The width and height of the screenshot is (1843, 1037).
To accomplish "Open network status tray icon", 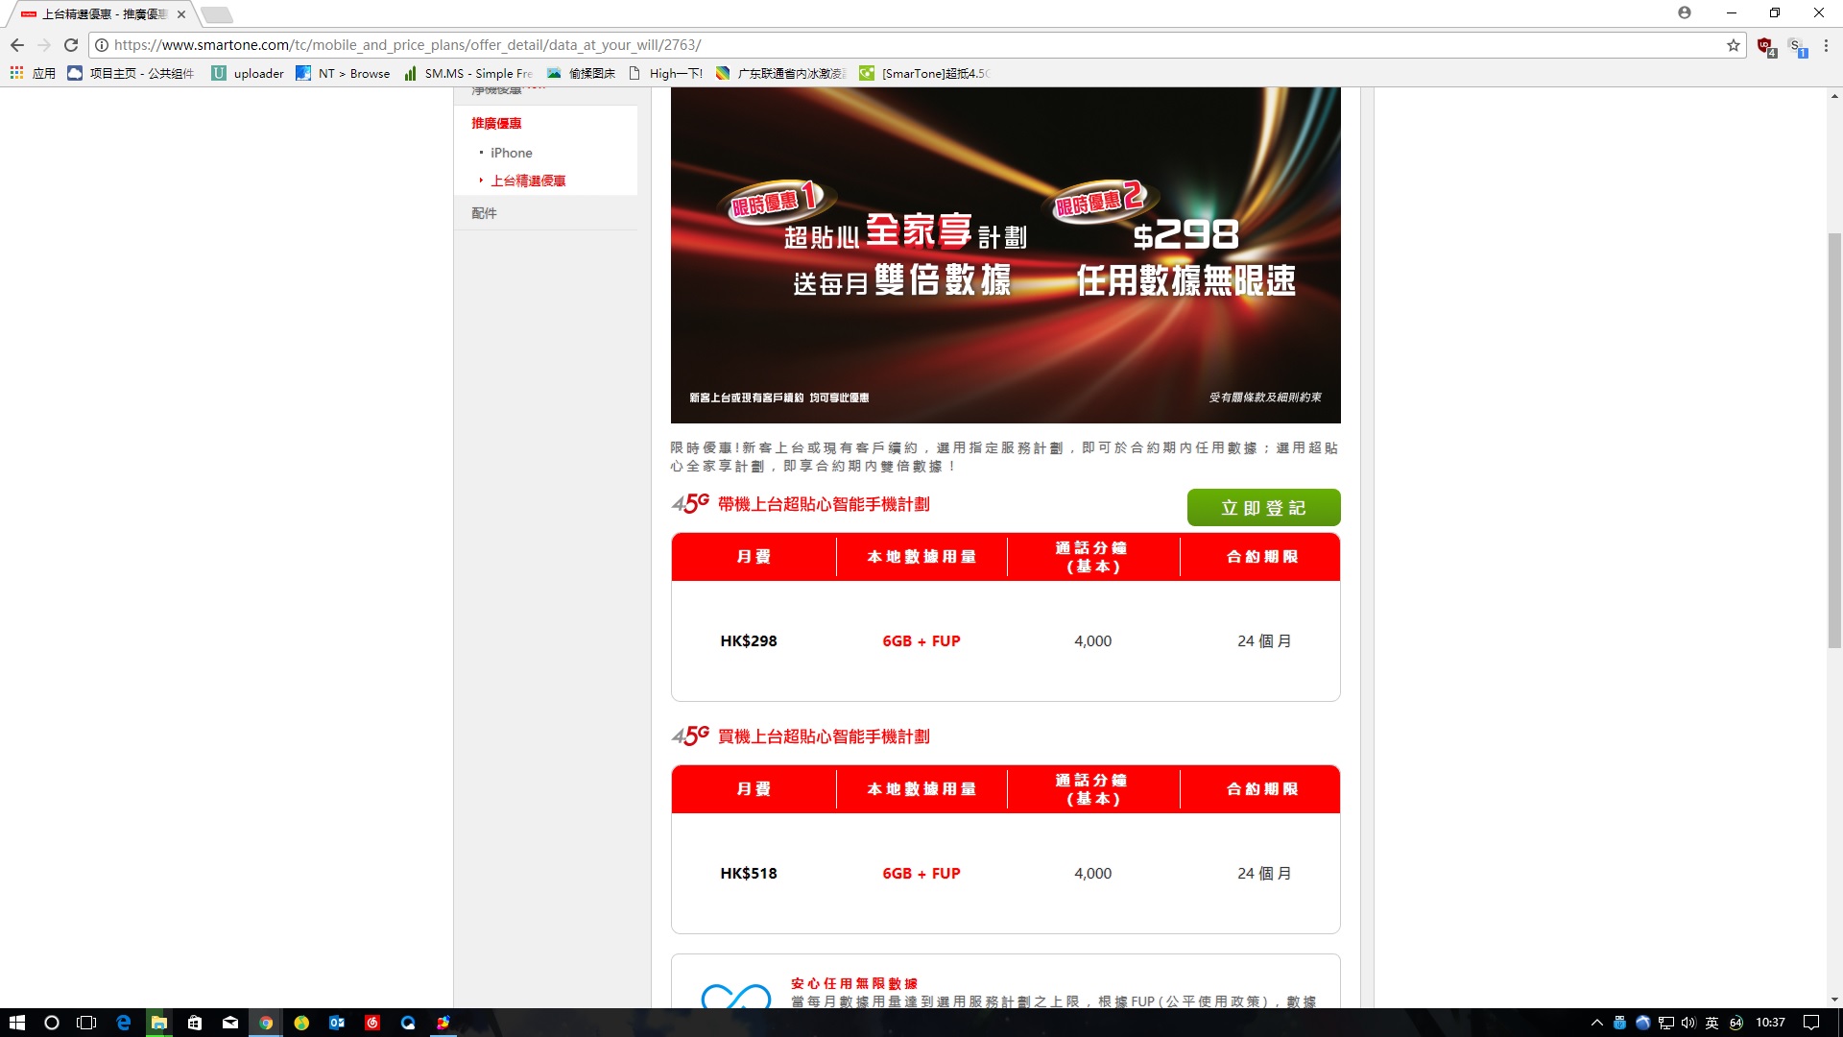I will click(x=1666, y=1023).
